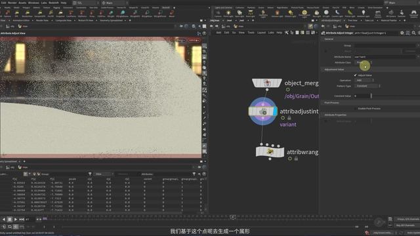The image size is (420, 236).
Task: Open the Pattern Type dropdown
Action: (x=367, y=86)
